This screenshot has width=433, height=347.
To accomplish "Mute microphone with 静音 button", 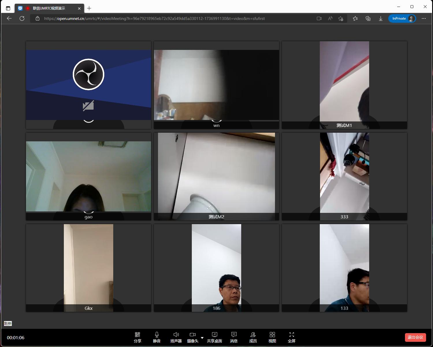I will tap(157, 337).
